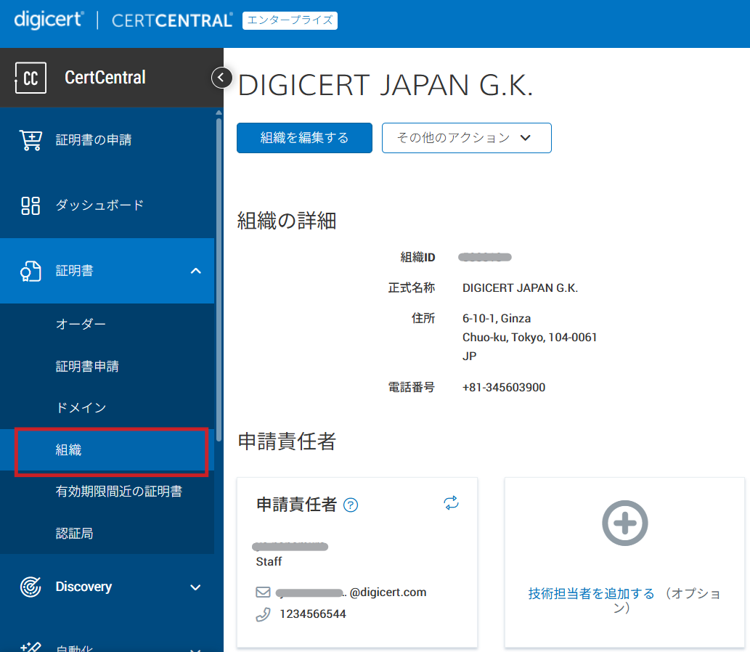Click 正式名称 value DIGICERT JAPAN G.K.
Image resolution: width=750 pixels, height=652 pixels.
tap(520, 288)
